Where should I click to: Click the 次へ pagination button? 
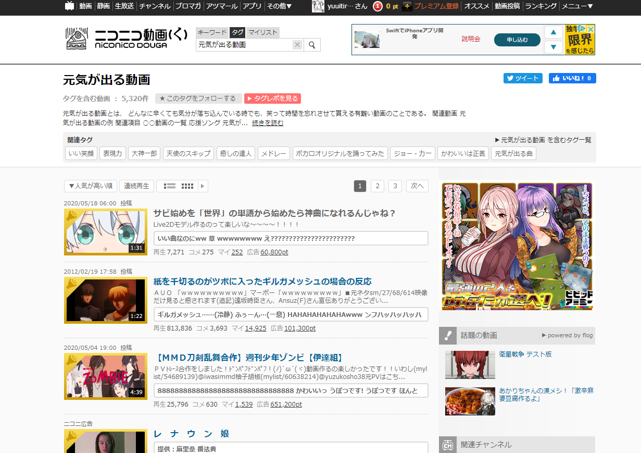418,186
